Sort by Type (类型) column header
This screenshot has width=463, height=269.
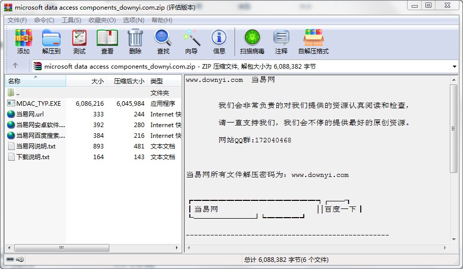coord(164,81)
